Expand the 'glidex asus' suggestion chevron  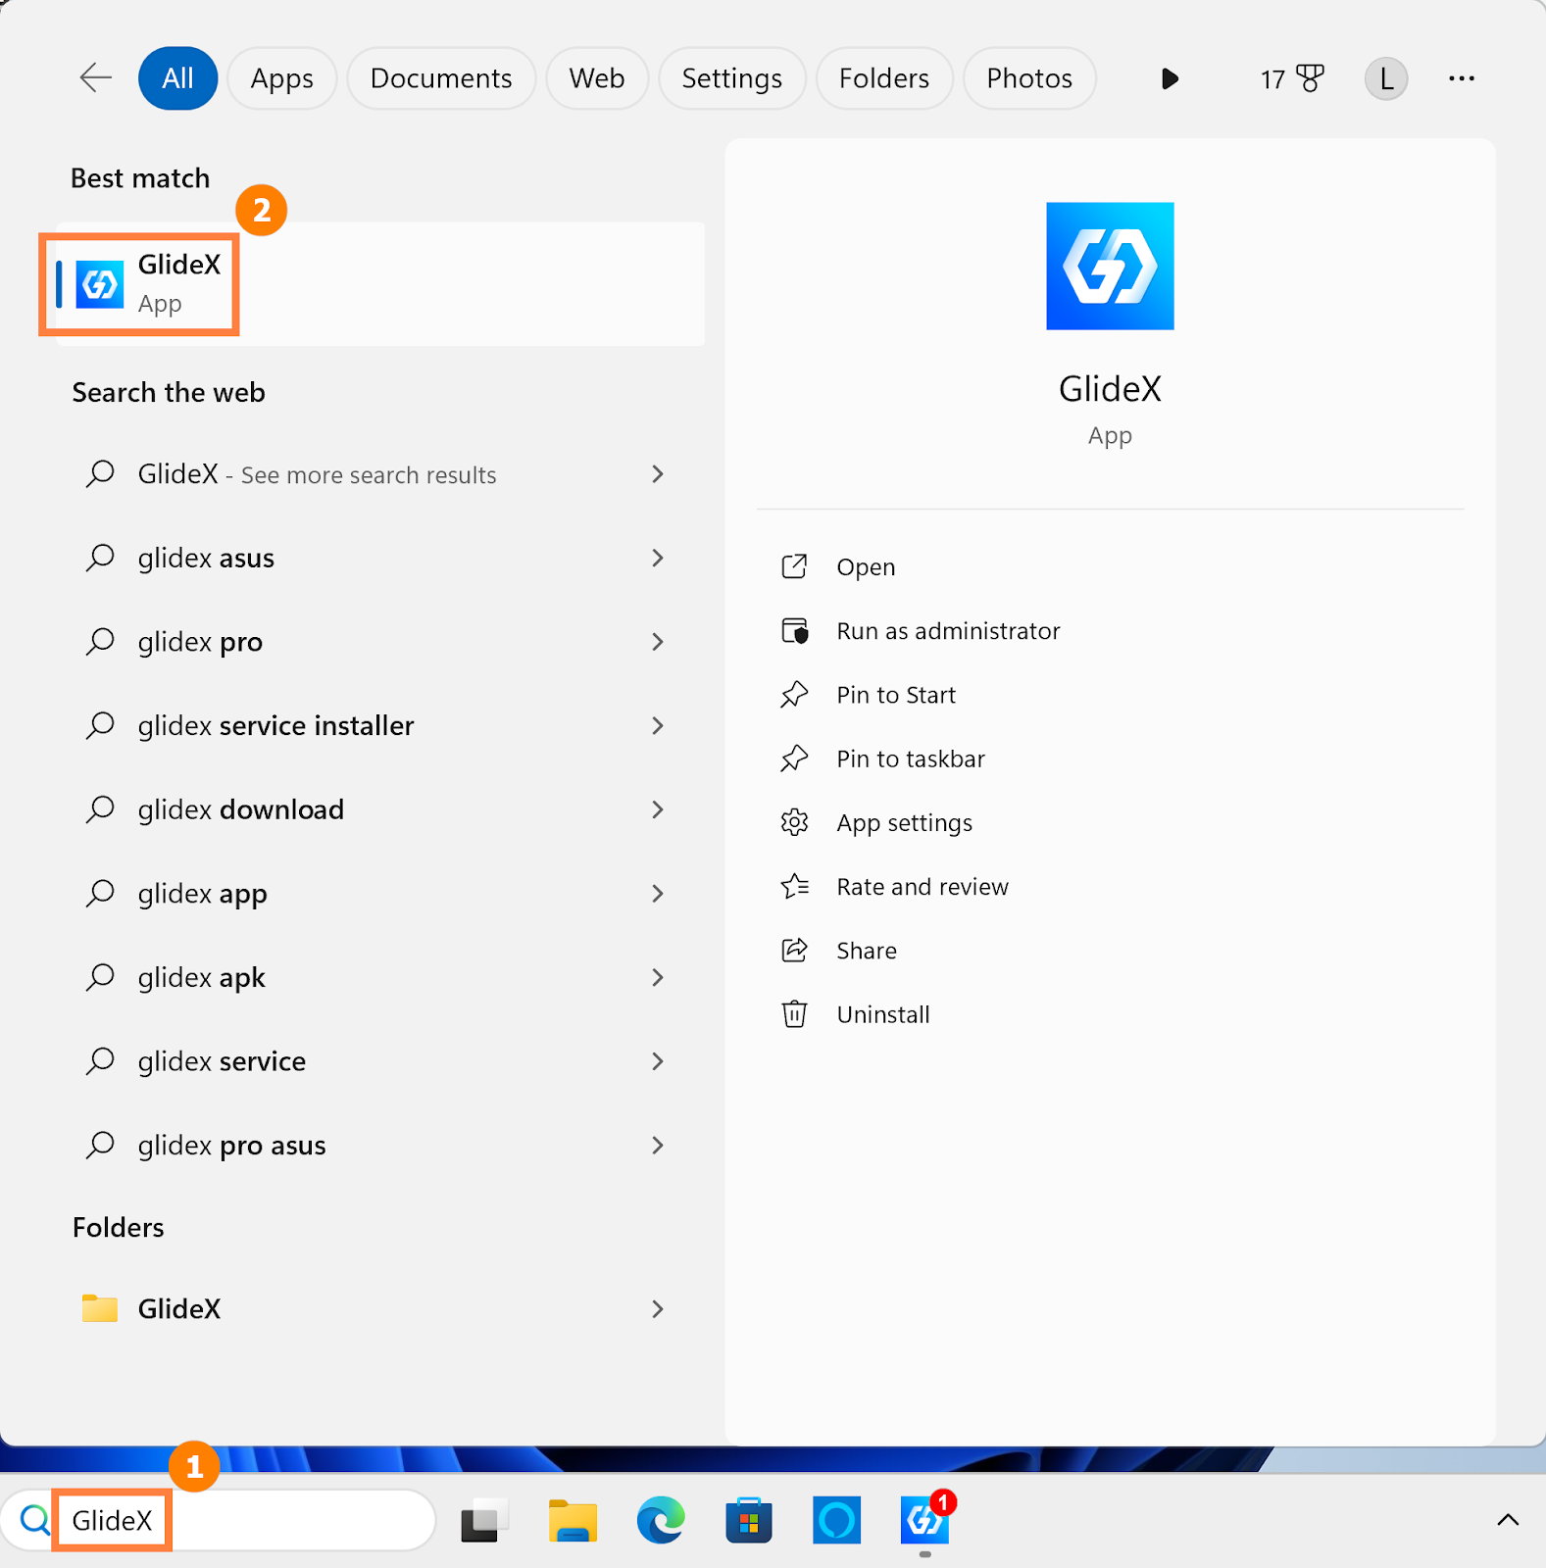(x=658, y=558)
